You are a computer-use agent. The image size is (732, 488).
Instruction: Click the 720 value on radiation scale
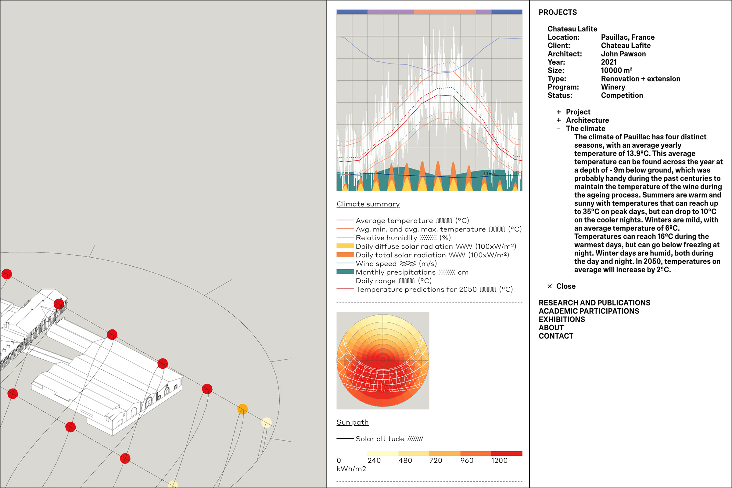click(x=436, y=460)
